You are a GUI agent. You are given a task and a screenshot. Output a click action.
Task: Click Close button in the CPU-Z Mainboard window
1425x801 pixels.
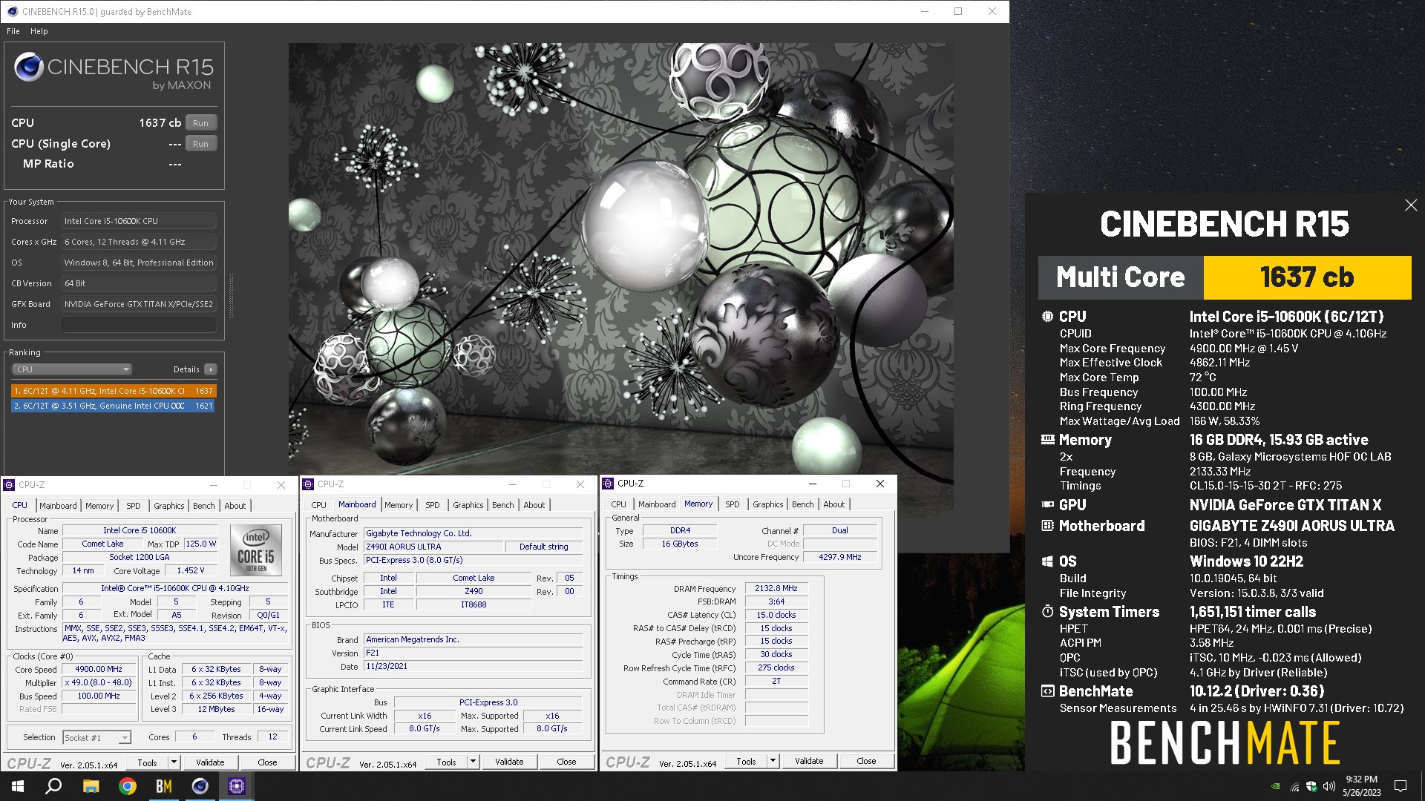point(566,762)
